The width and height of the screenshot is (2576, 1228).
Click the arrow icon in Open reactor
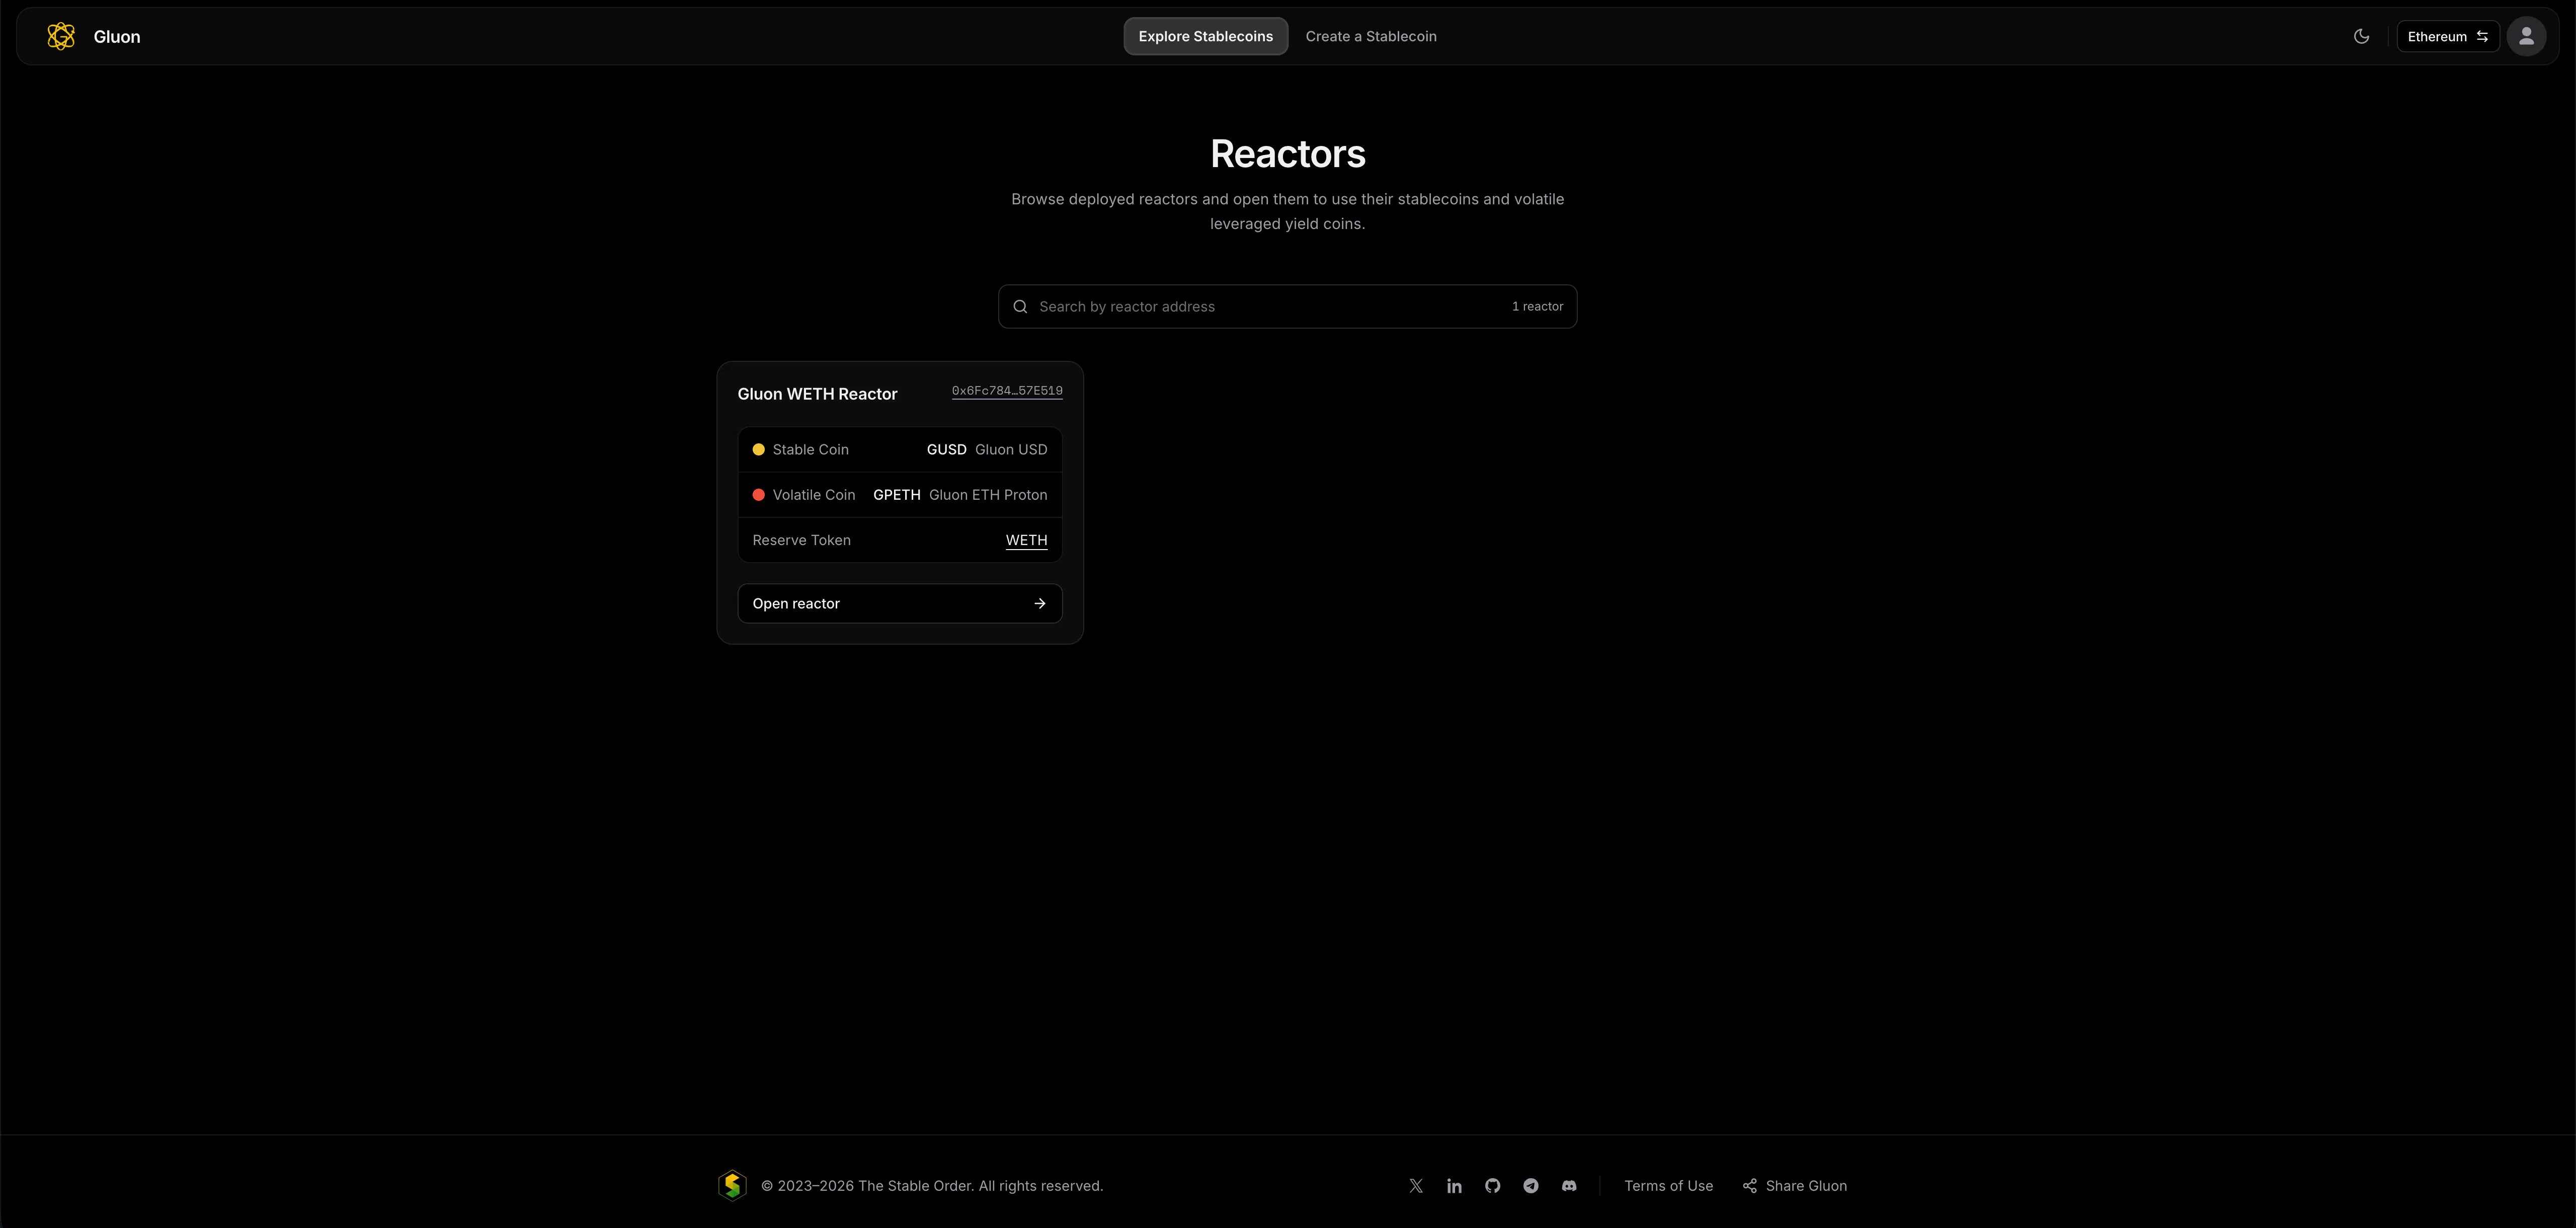1039,603
